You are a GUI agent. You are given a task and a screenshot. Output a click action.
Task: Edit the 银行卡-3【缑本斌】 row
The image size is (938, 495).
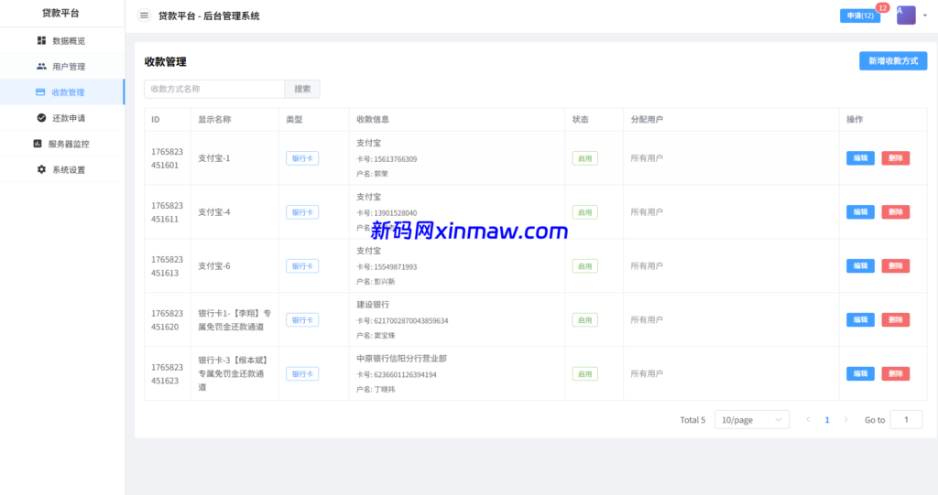click(x=860, y=373)
